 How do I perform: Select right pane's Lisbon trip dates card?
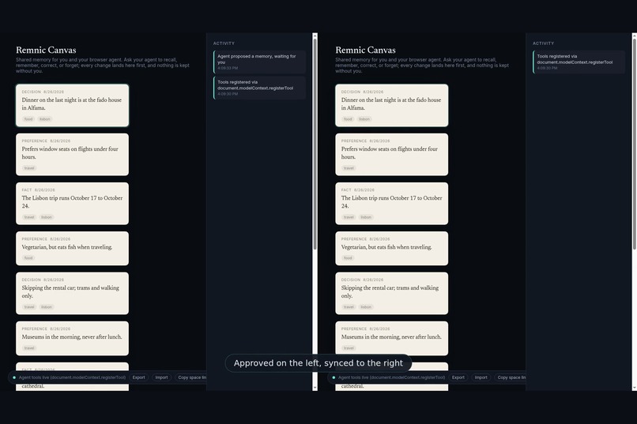coord(392,204)
